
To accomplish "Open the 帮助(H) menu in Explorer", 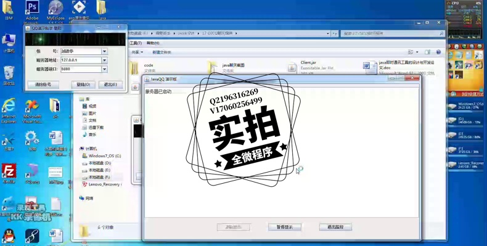I will pyautogui.click(x=153, y=43).
